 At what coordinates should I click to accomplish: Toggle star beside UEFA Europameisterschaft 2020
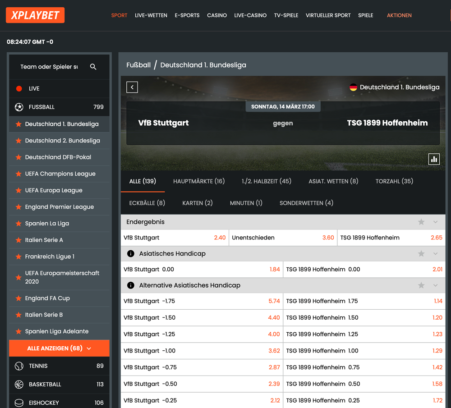18,277
